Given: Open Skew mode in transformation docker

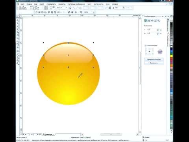Looking at the screenshot, I should tap(159, 21).
